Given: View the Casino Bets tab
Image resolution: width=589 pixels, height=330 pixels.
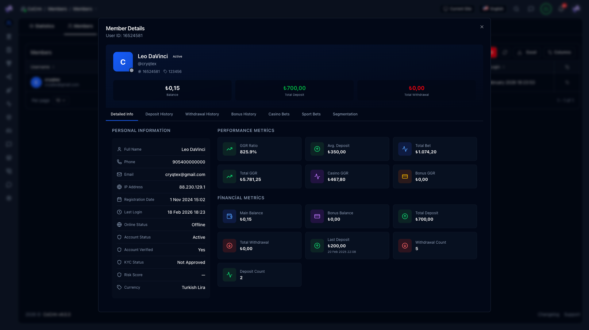Looking at the screenshot, I should coord(279,114).
